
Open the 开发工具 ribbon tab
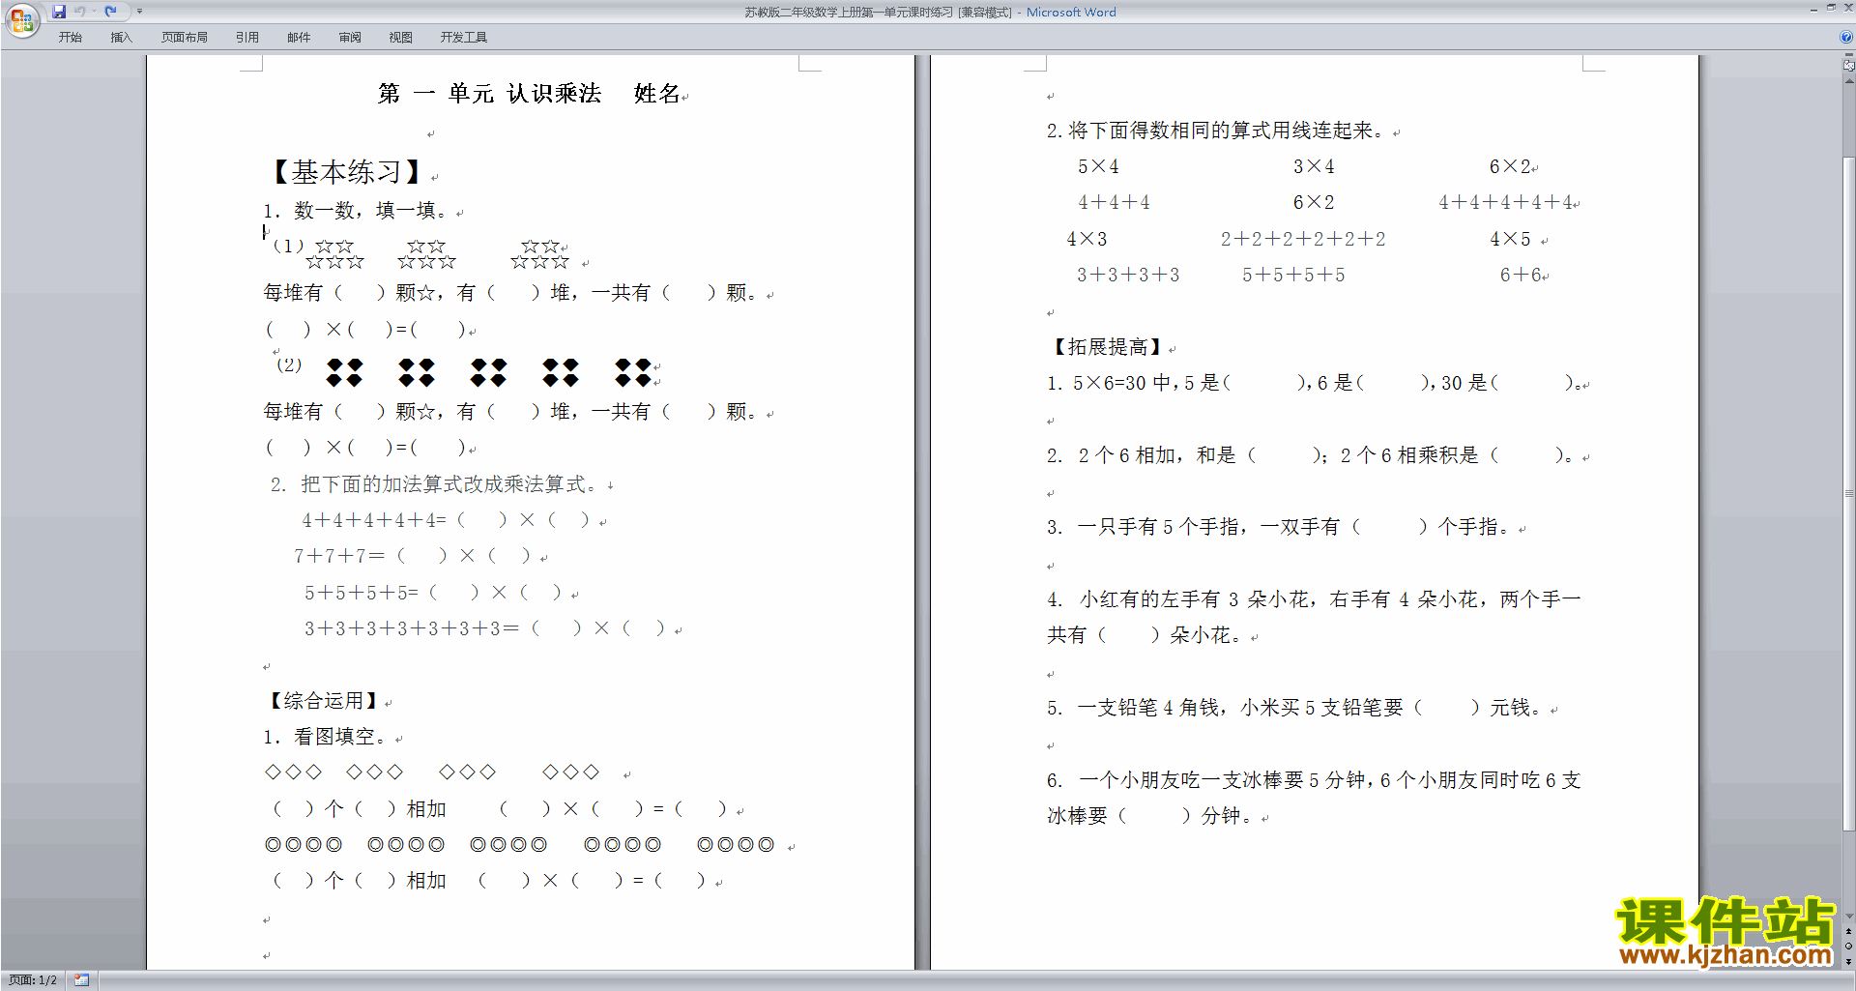pyautogui.click(x=463, y=38)
